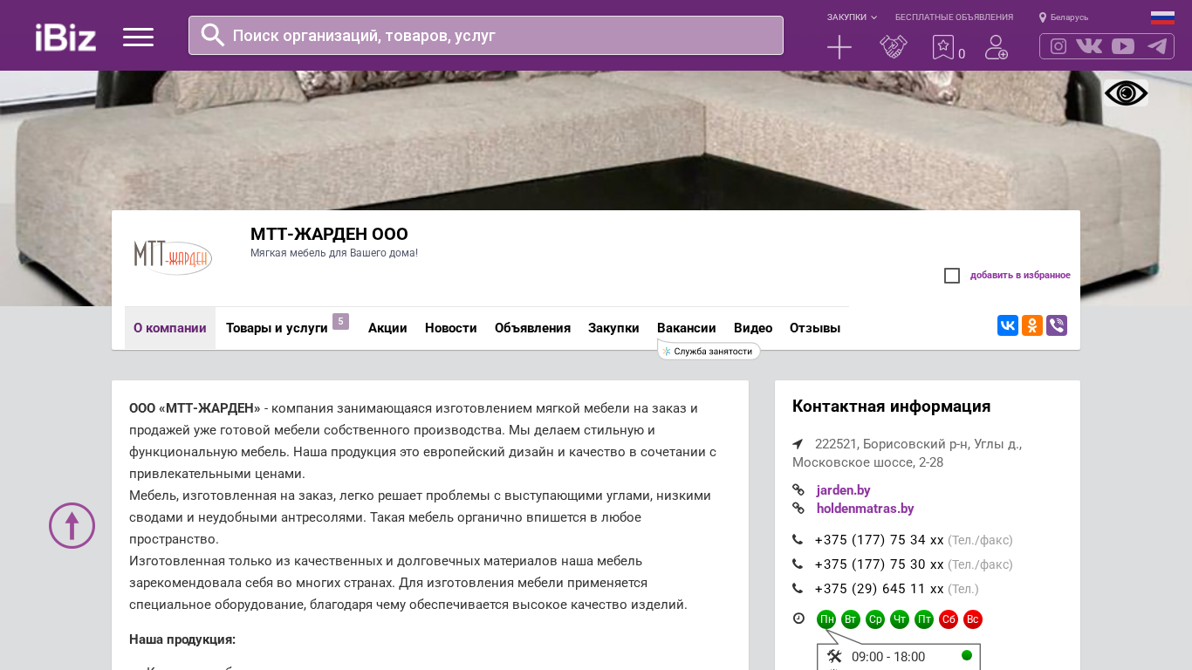Share company via Viber
Image resolution: width=1192 pixels, height=670 pixels.
[1057, 325]
